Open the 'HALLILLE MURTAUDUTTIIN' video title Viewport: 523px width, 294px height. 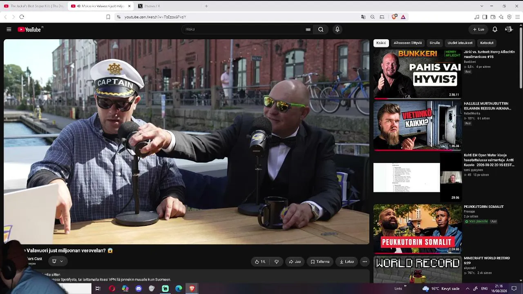click(487, 106)
